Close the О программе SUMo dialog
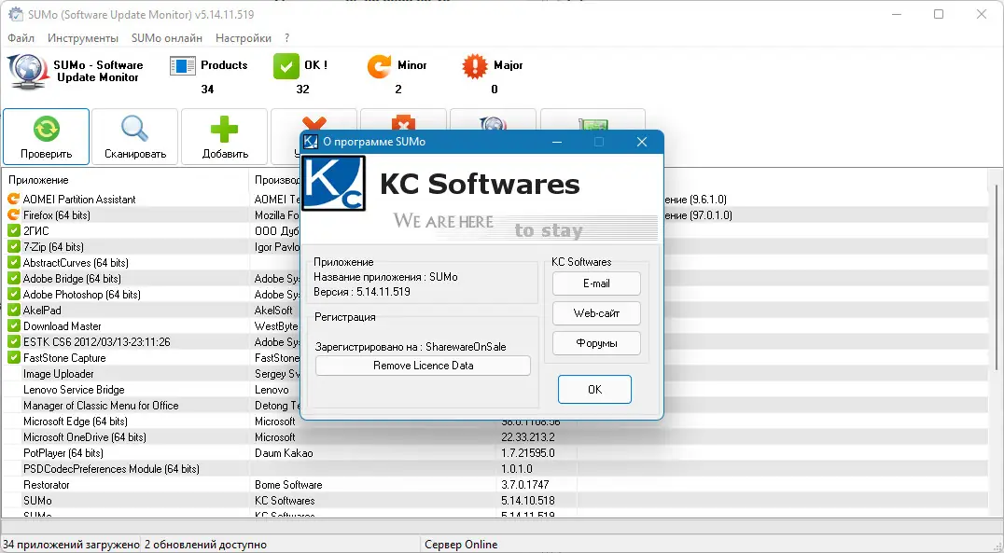The height and width of the screenshot is (553, 1004). click(x=642, y=142)
